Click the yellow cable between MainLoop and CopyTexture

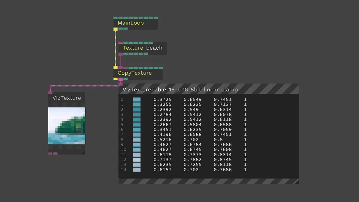point(116,48)
